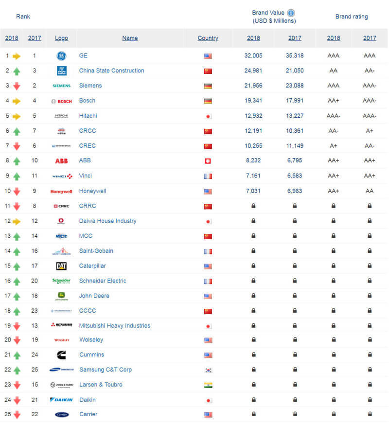
Task: Sort by 2018 Brand rating header
Action: 334,38
